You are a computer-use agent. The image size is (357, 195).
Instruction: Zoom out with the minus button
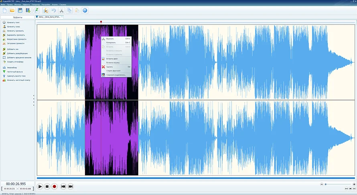pyautogui.click(x=322, y=184)
